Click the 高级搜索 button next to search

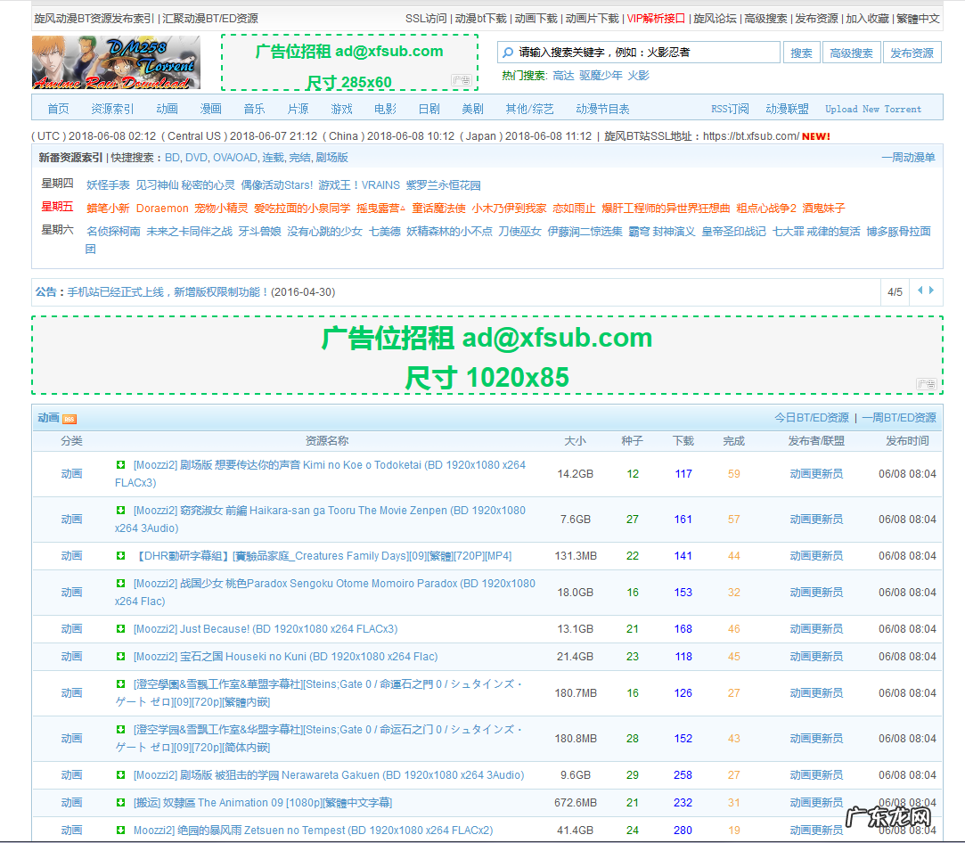[x=851, y=53]
